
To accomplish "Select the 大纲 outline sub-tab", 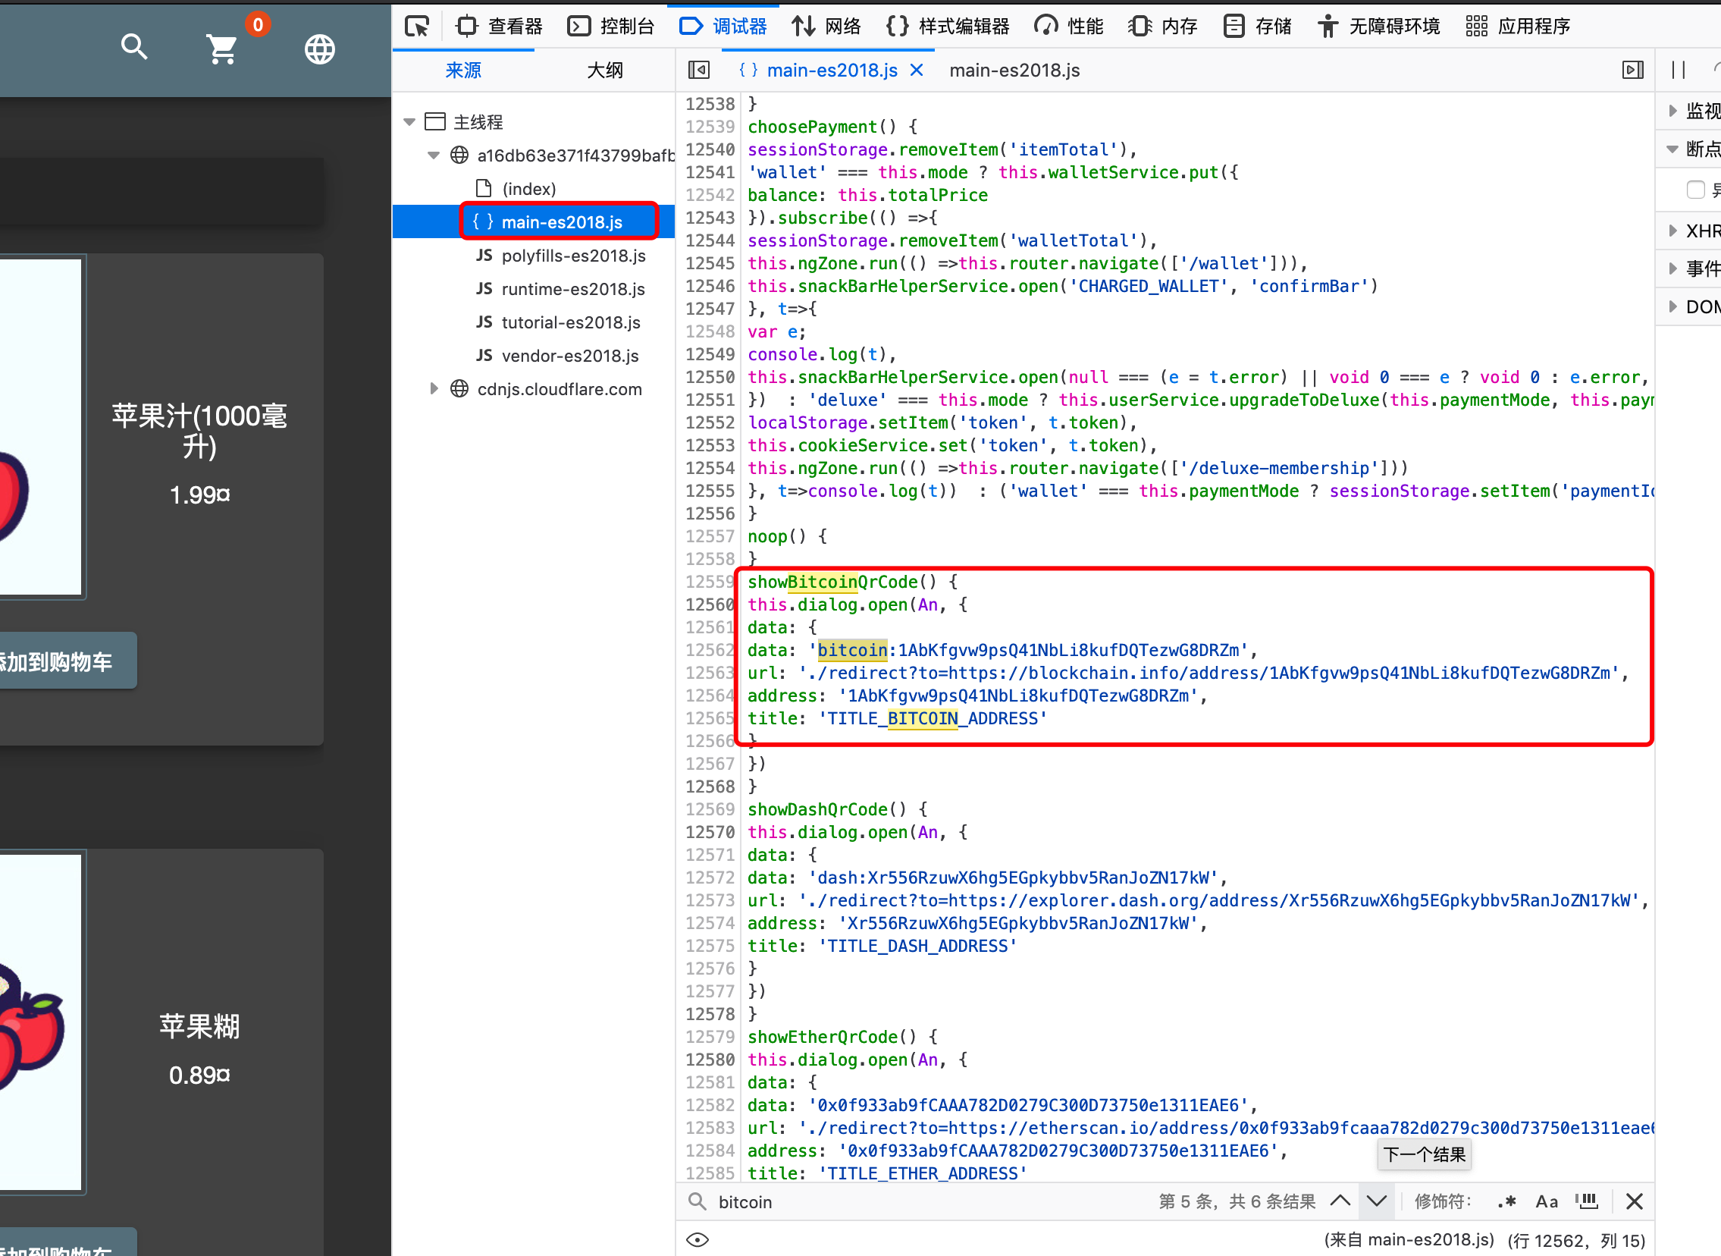I will tap(605, 71).
